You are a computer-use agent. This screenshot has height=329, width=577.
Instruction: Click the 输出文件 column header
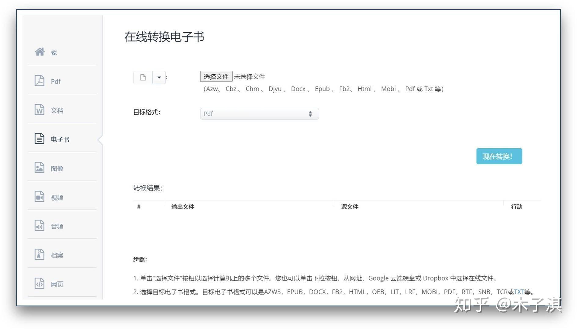[x=183, y=207]
